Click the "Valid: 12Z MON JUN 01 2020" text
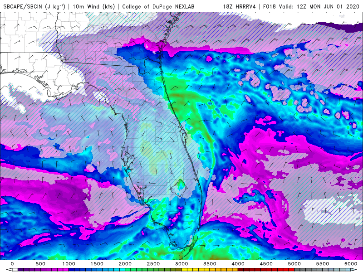Viewport: 363px width, 272px height. click(319, 6)
